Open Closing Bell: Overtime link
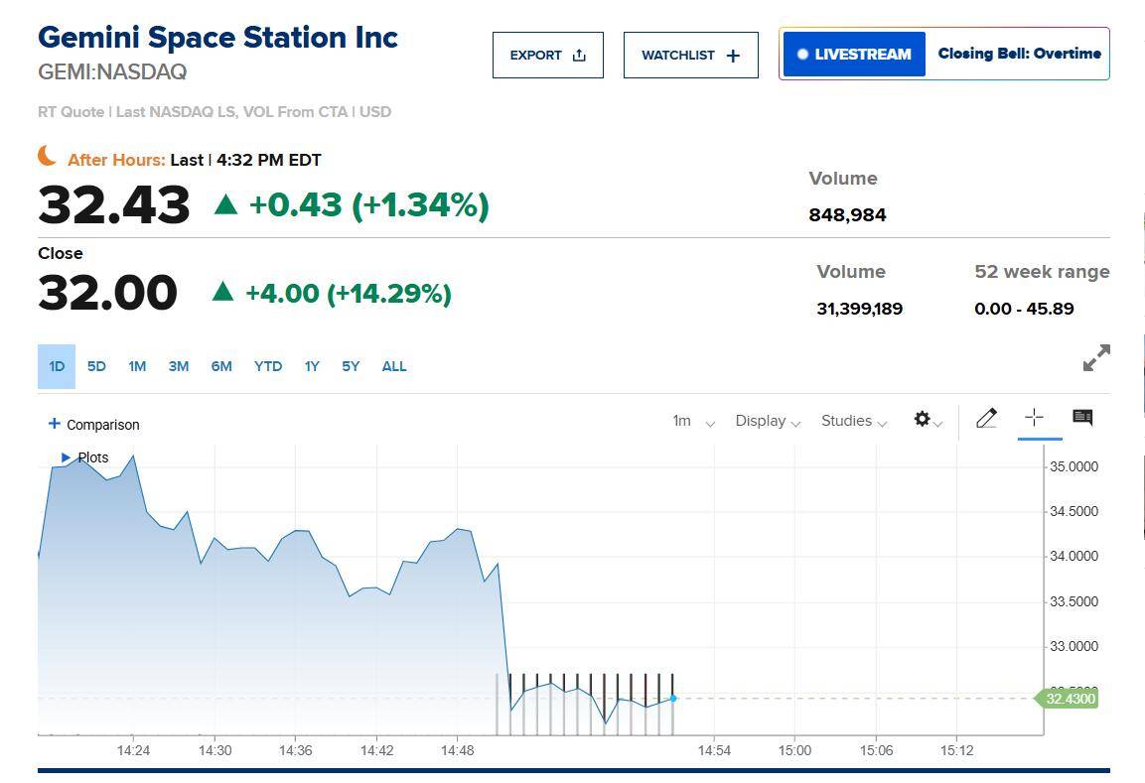1145x783 pixels. [x=1019, y=54]
